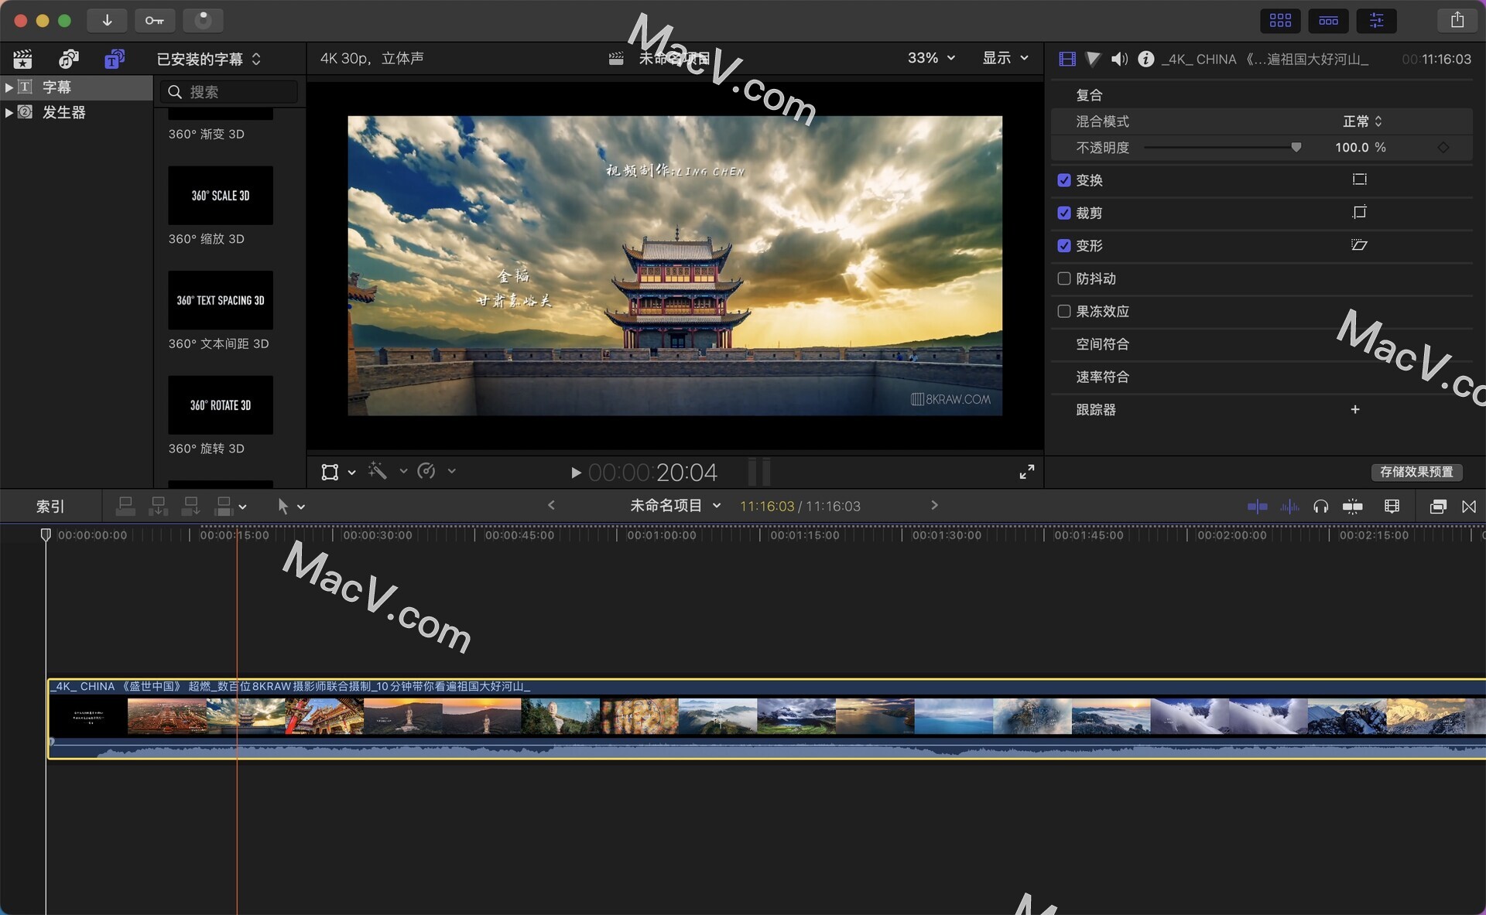Click the share export icon

(x=1457, y=20)
